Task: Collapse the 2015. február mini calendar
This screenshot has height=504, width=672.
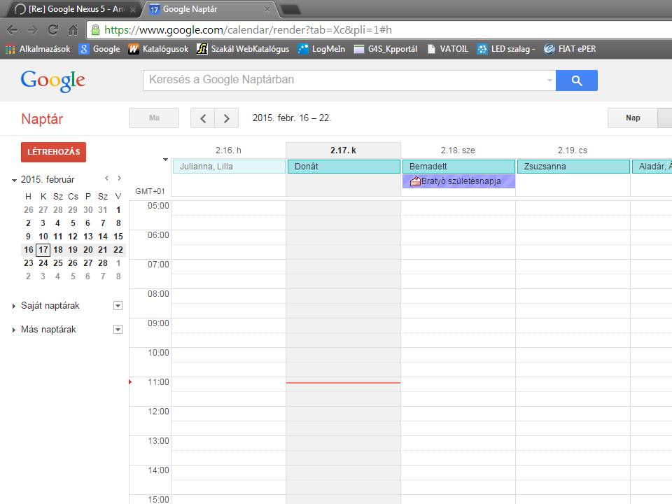Action: coord(14,180)
